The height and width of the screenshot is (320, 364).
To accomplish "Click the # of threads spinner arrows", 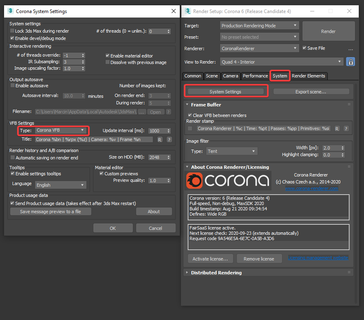I will (168, 31).
